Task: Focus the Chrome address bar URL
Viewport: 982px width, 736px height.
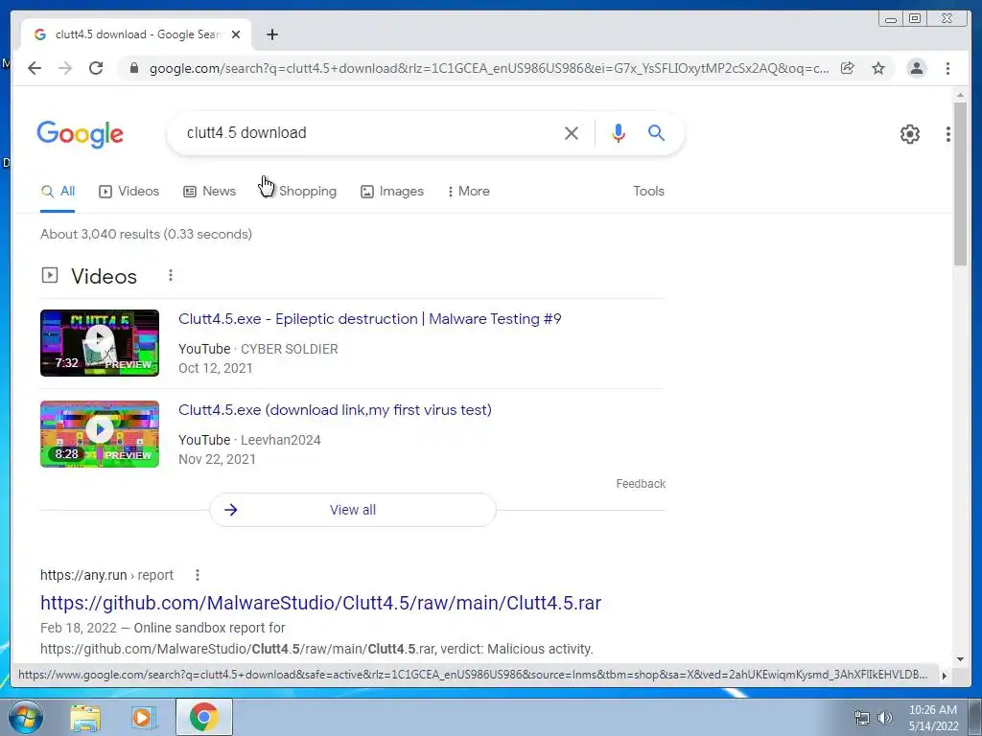Action: (488, 68)
